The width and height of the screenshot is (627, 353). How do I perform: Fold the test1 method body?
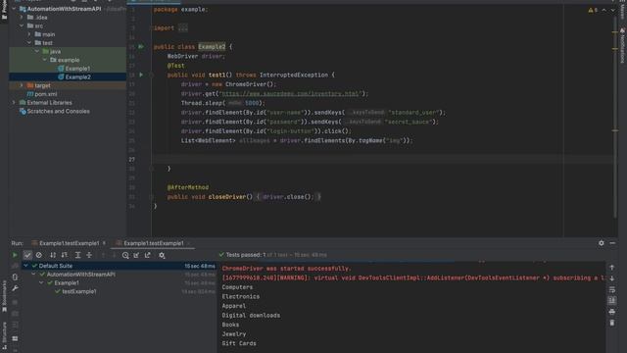coord(152,75)
